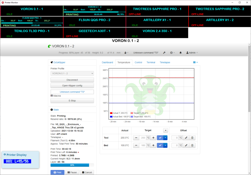
Task: Click the OctoKlipper rocket icon
Action: [x=51, y=63]
